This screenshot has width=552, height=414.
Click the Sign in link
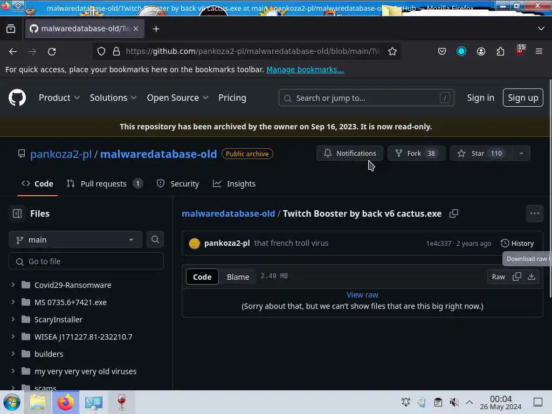pyautogui.click(x=480, y=98)
